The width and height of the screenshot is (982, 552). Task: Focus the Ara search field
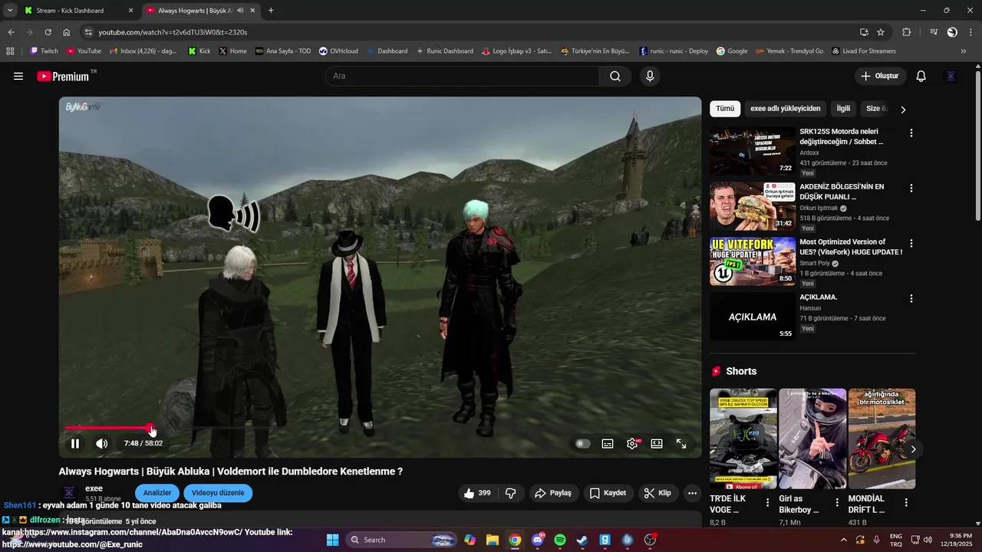click(x=462, y=76)
